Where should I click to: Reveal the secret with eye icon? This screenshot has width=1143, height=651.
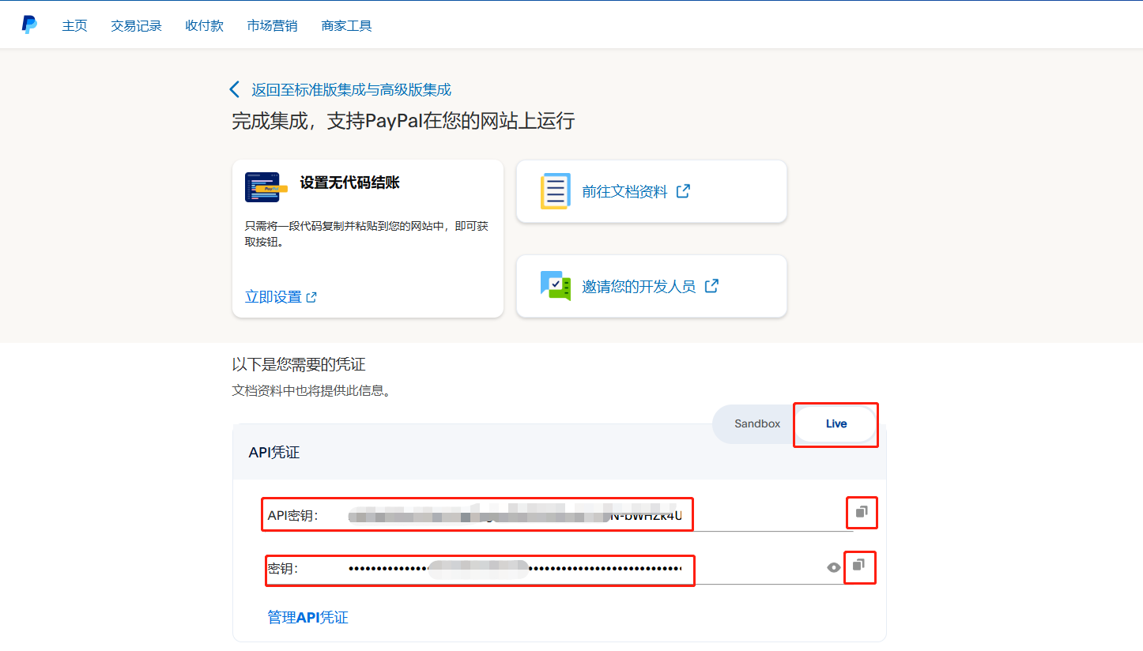pos(833,567)
